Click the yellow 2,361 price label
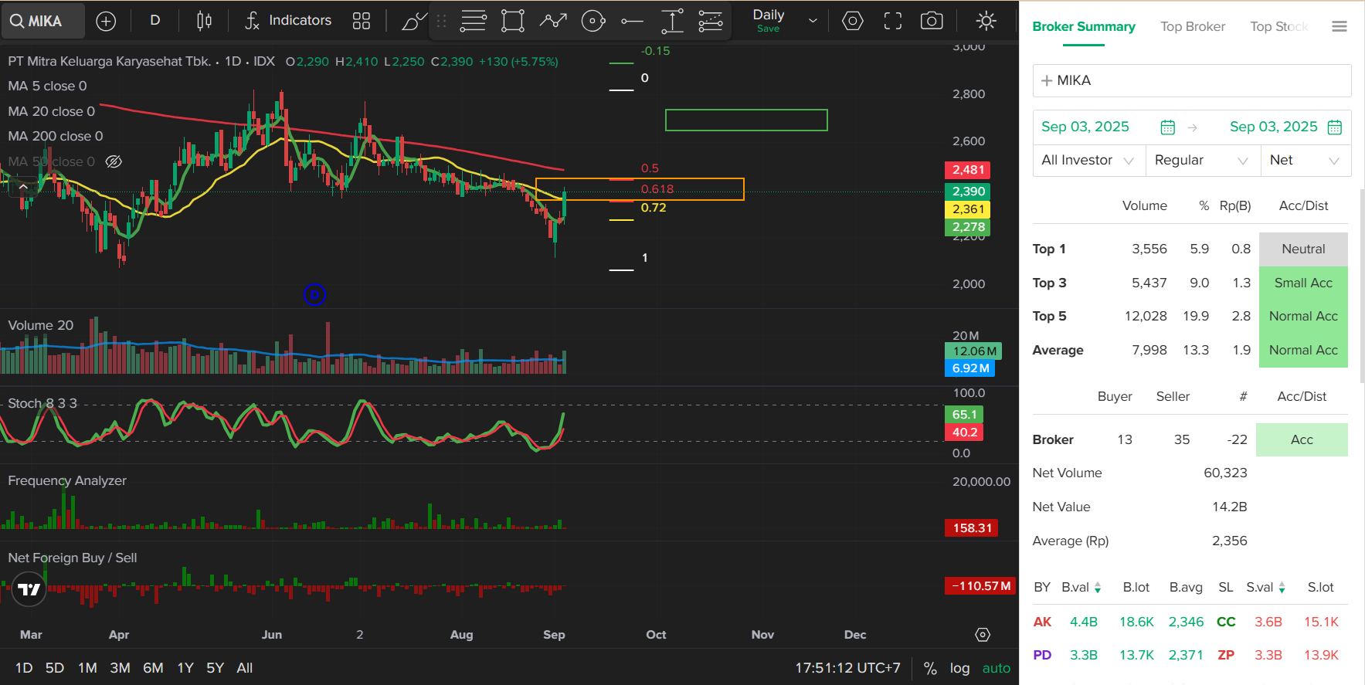This screenshot has height=685, width=1365. 968,209
